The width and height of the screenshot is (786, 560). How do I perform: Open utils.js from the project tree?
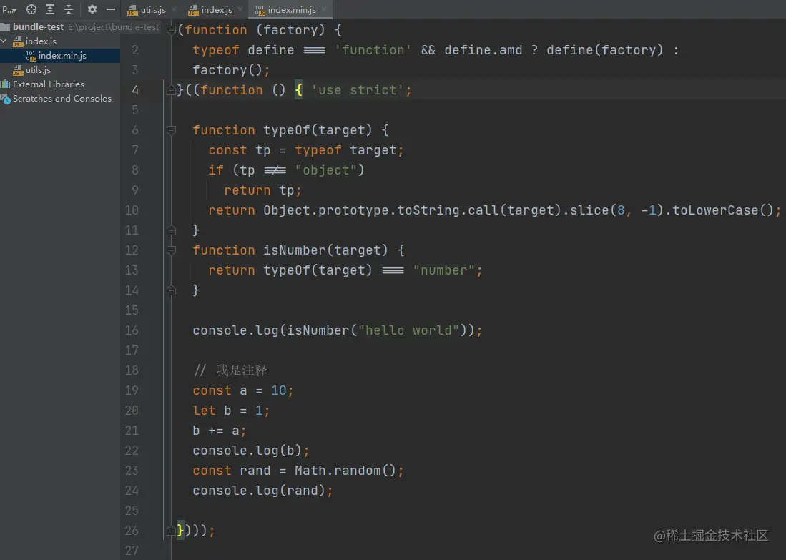[x=38, y=69]
